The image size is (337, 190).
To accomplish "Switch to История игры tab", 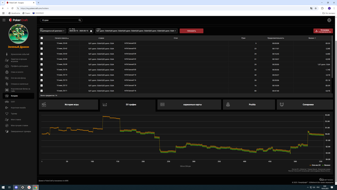I will pos(68,105).
